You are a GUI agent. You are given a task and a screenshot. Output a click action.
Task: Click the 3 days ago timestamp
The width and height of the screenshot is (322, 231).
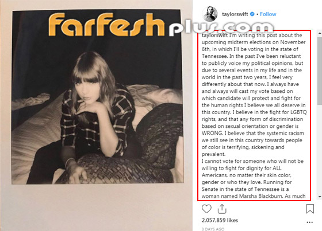point(213,229)
